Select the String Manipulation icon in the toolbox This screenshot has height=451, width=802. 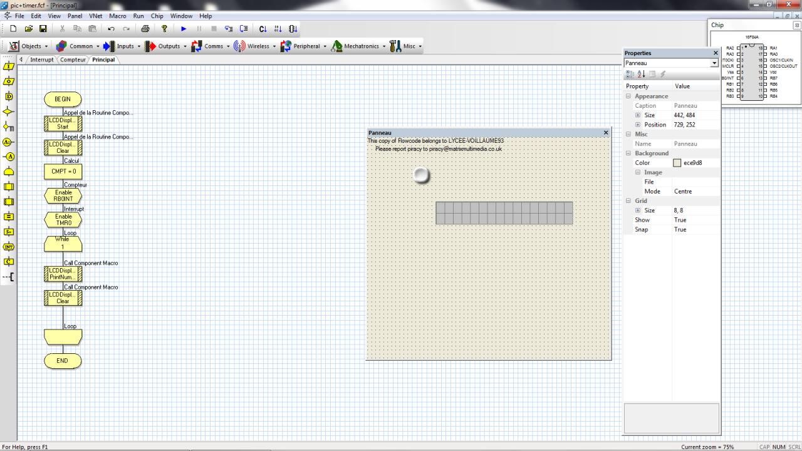pyautogui.click(x=9, y=232)
